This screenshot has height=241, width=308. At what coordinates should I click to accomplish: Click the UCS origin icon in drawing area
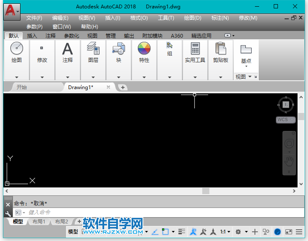pyautogui.click(x=7, y=183)
